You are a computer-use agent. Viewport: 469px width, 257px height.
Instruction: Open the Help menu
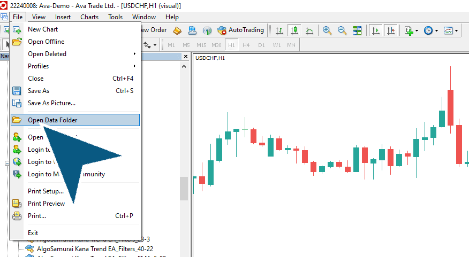172,17
